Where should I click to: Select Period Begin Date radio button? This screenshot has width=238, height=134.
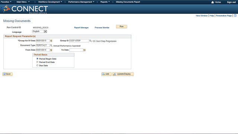click(37, 59)
